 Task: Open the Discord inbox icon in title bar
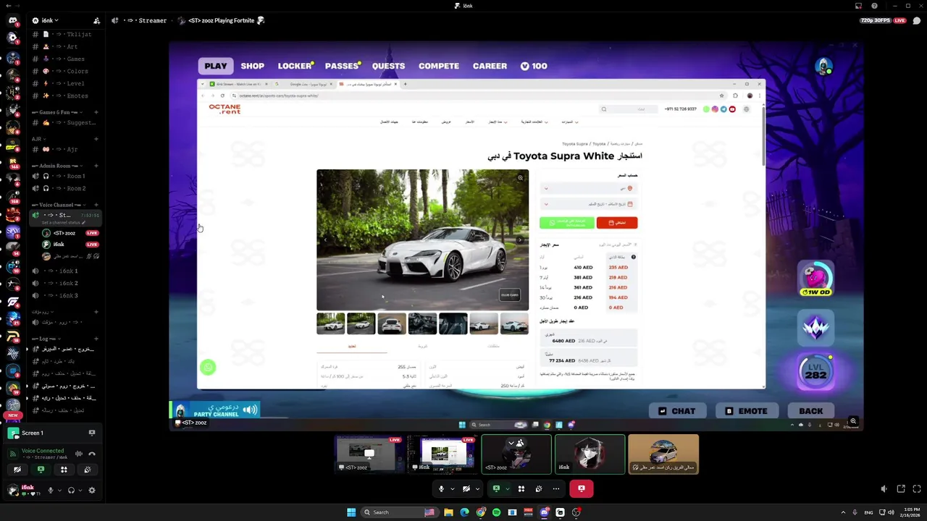pos(859,6)
